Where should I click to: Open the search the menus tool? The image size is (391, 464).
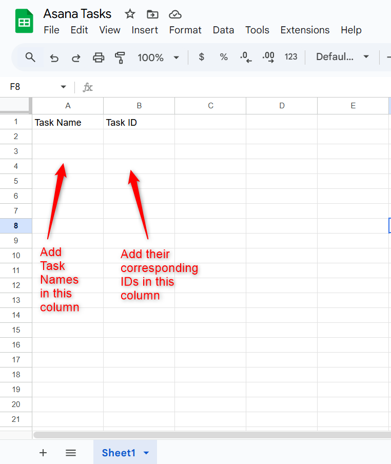point(30,57)
